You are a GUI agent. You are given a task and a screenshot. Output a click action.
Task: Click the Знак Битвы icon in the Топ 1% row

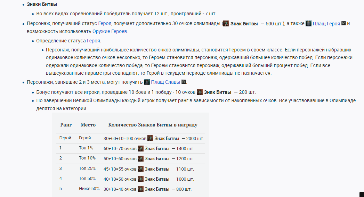tap(140, 148)
